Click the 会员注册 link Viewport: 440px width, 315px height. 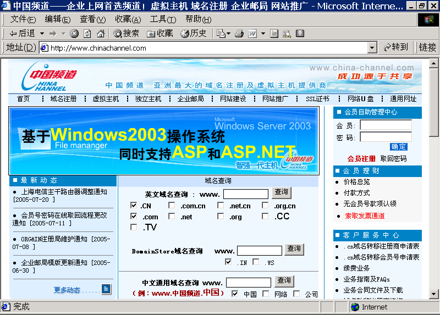pos(361,158)
